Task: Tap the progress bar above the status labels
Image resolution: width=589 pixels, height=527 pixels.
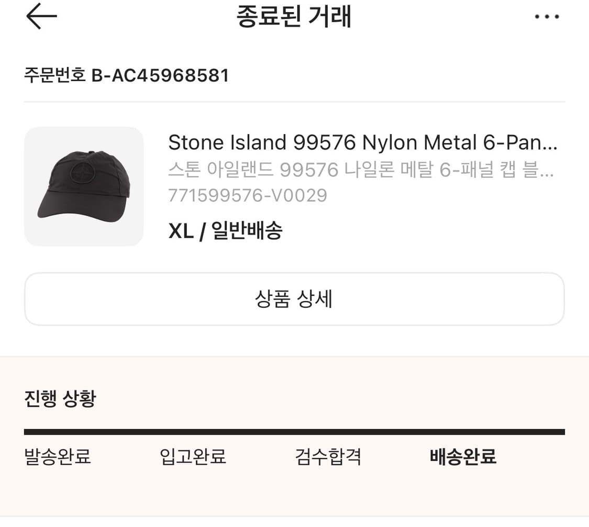Action: click(x=294, y=431)
